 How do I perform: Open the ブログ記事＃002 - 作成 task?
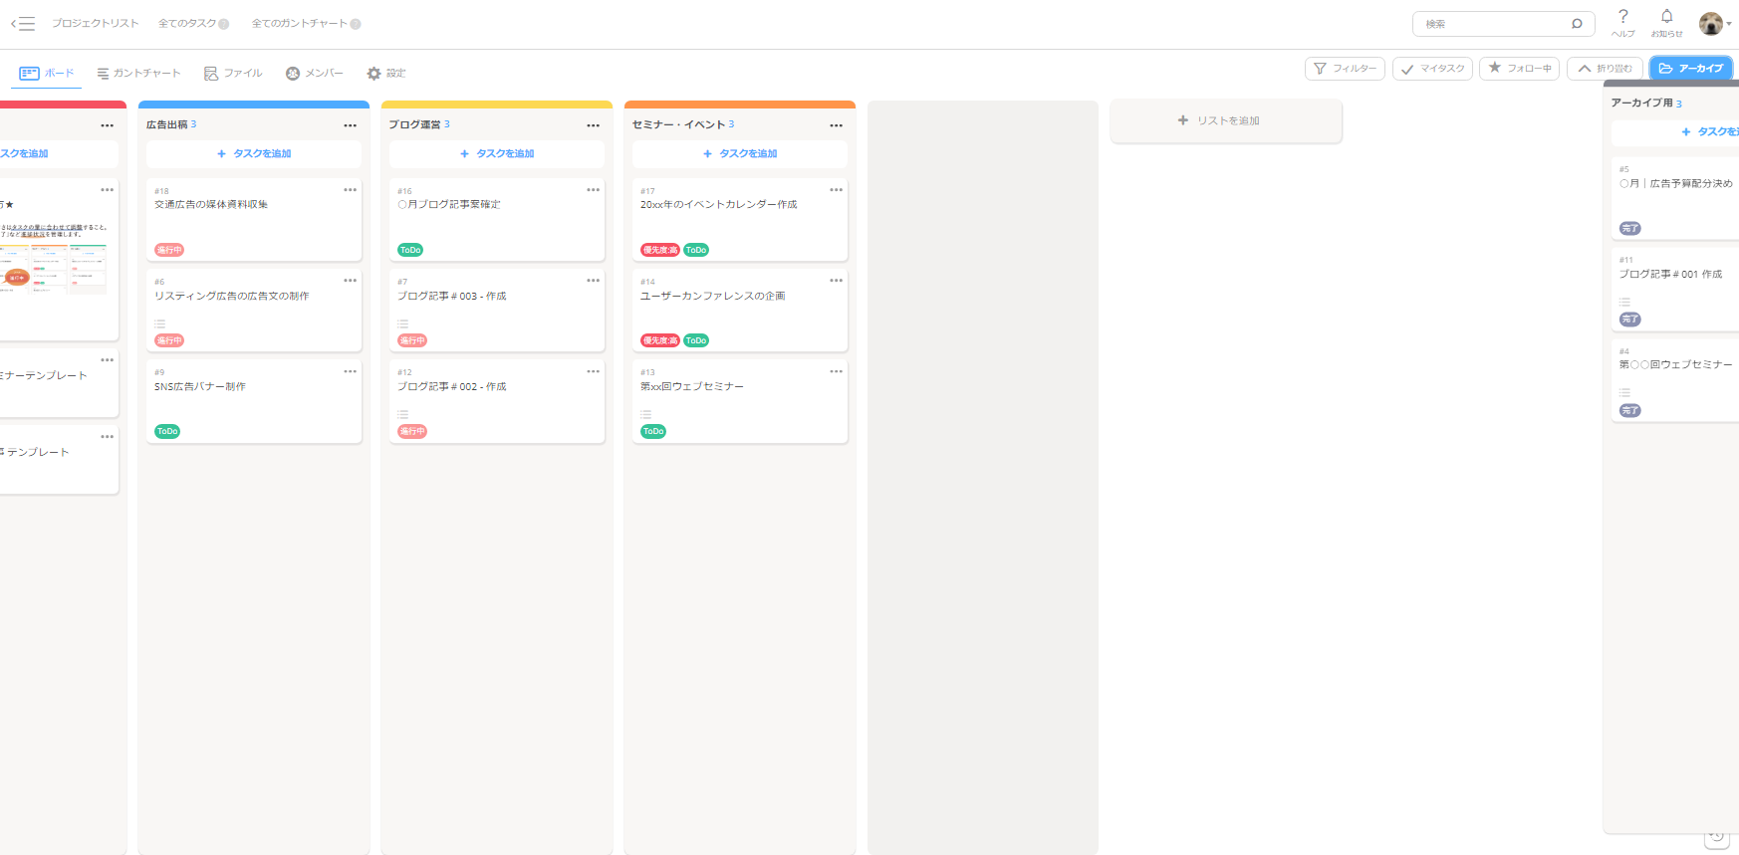(497, 400)
